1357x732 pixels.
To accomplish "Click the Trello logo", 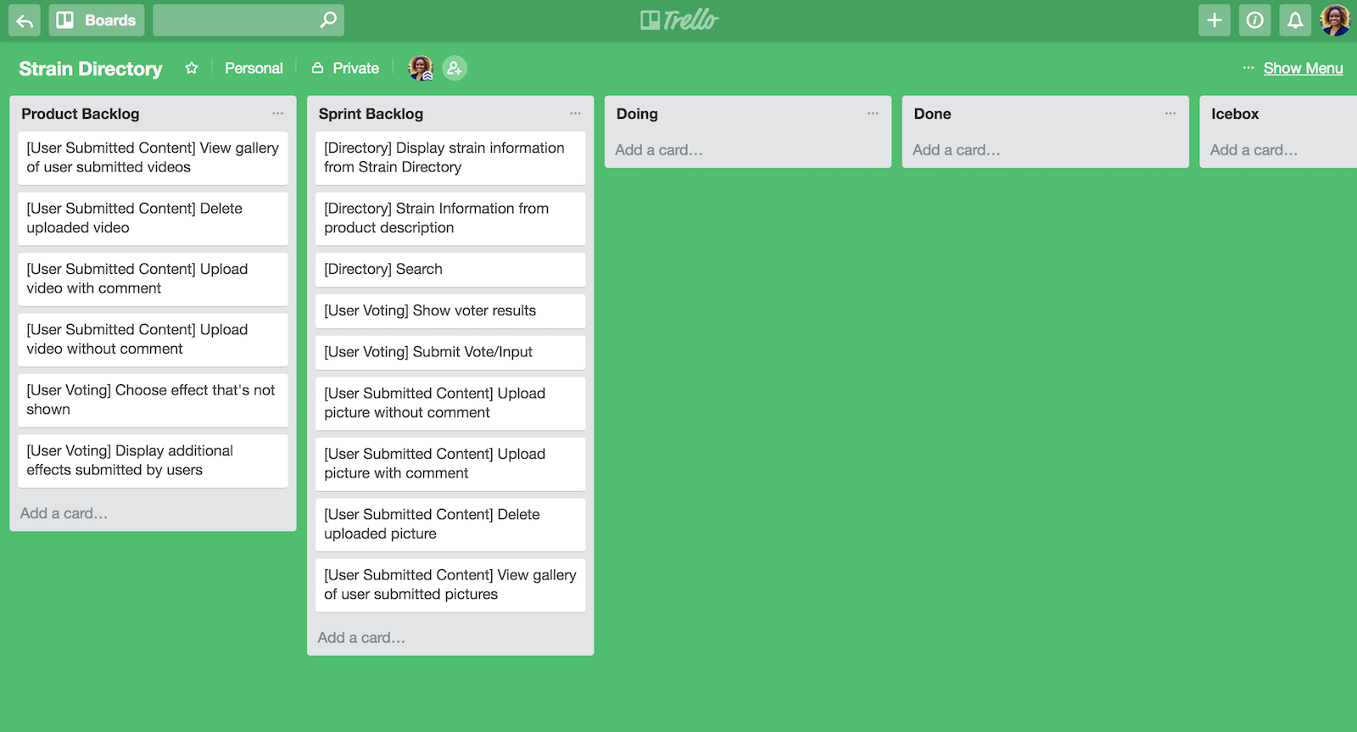I will (679, 20).
